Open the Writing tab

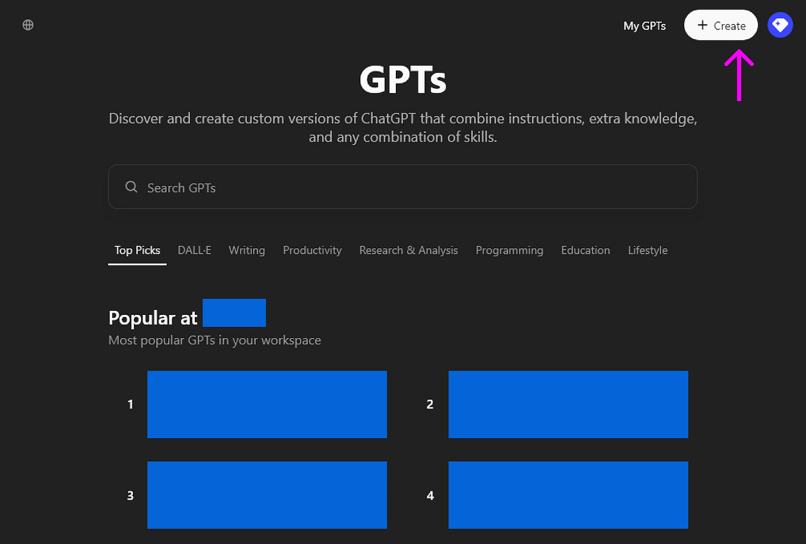[247, 250]
